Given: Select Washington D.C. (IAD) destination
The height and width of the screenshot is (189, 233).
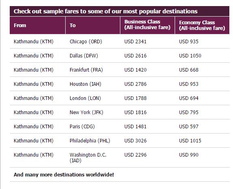Looking at the screenshot, I should (x=88, y=158).
